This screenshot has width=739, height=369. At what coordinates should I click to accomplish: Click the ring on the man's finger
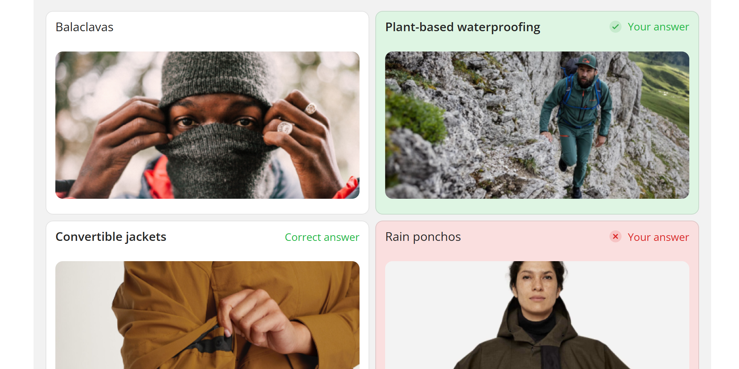click(285, 127)
